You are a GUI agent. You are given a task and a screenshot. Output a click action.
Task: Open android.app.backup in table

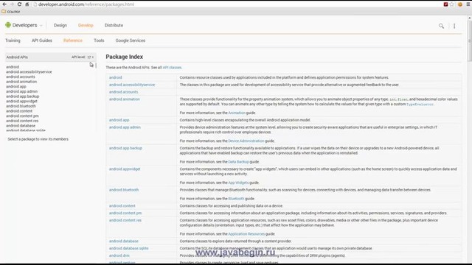pyautogui.click(x=125, y=148)
